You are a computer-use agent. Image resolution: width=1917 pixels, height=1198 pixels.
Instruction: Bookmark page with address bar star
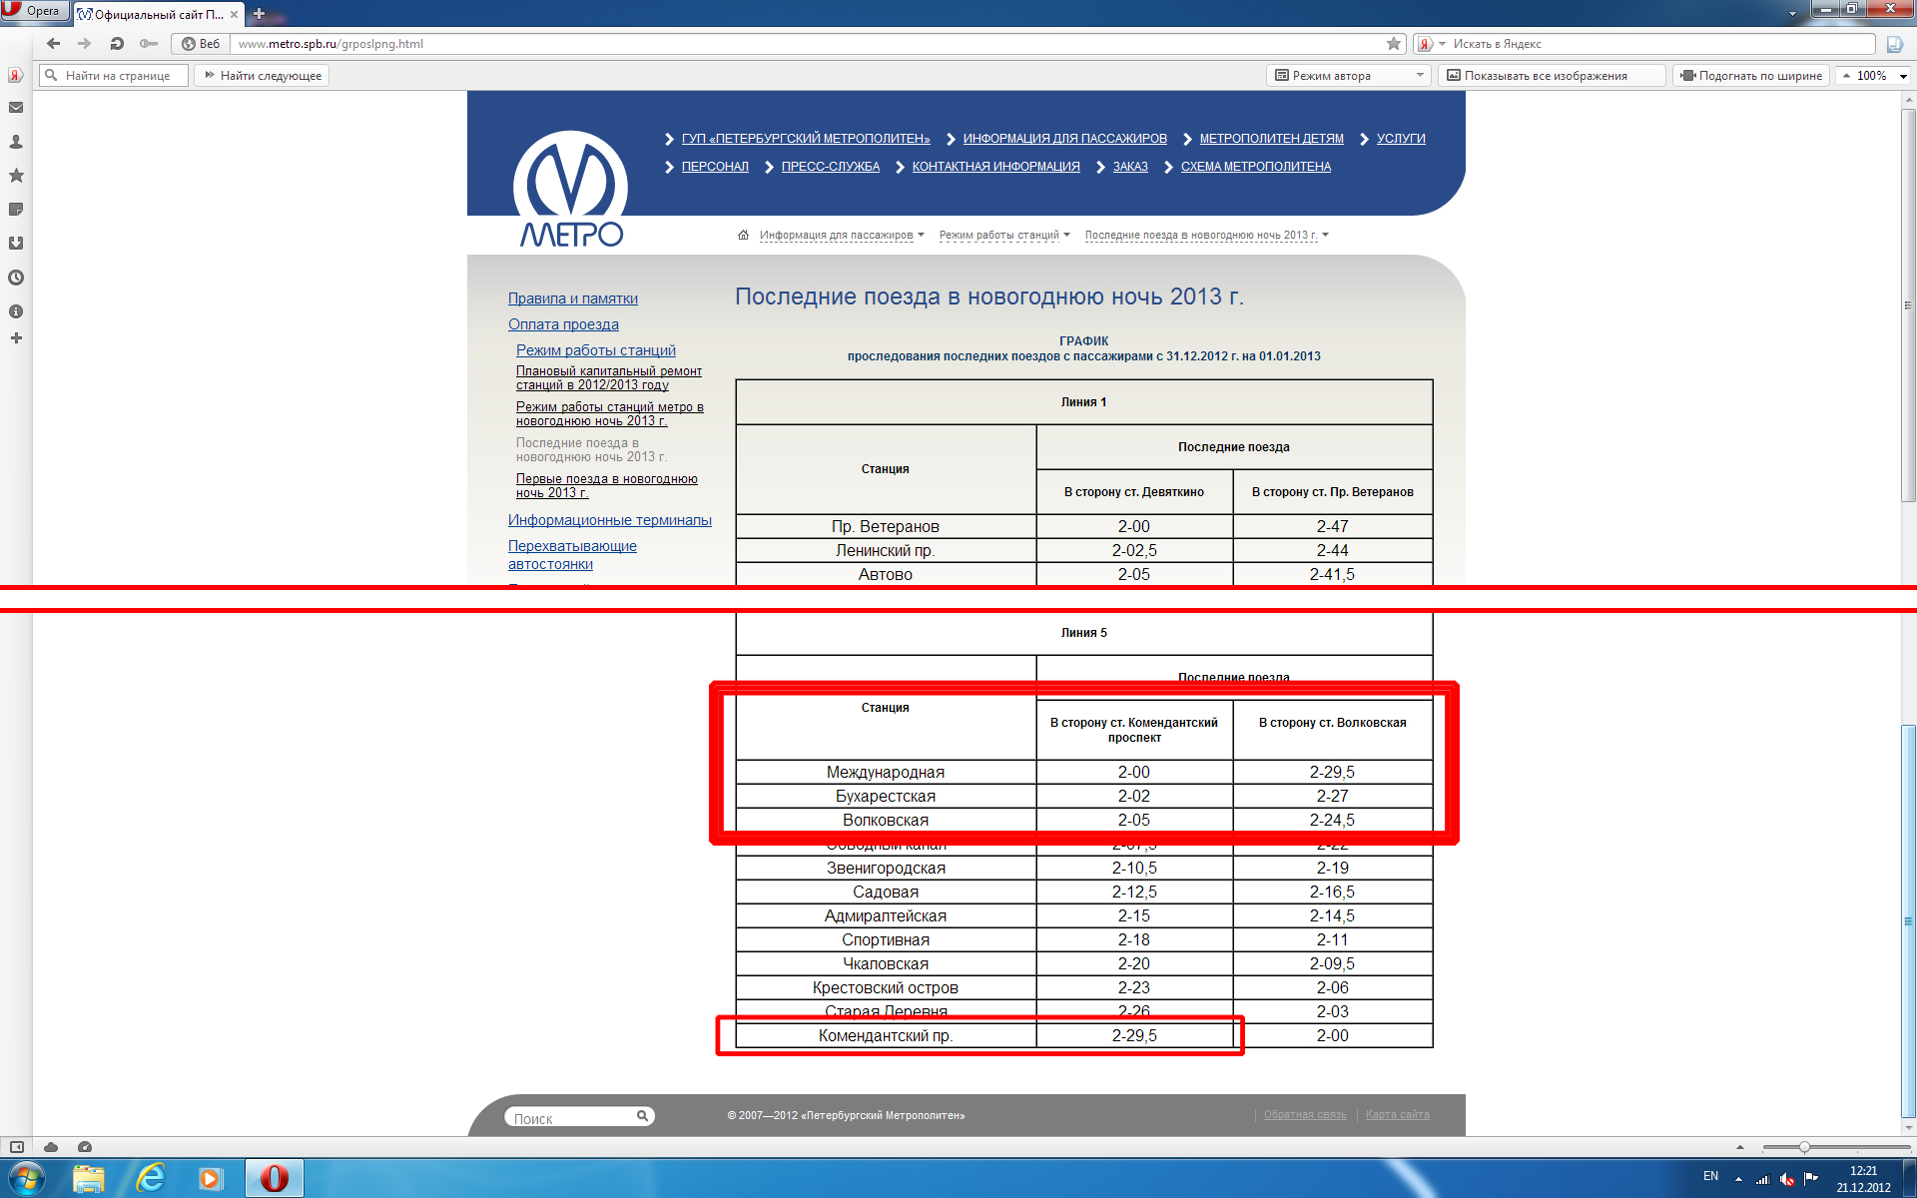[x=1394, y=44]
